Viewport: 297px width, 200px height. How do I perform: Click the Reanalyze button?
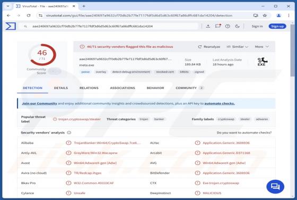pos(209,46)
